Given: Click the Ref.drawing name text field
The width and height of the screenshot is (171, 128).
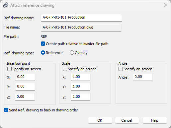Looking at the screenshot, I should point(81,18).
